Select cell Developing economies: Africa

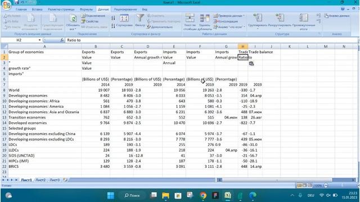(44, 101)
